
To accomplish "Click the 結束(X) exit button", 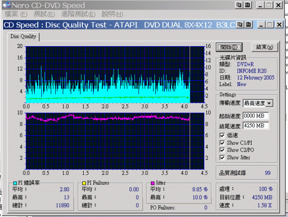I will click(x=265, y=47).
